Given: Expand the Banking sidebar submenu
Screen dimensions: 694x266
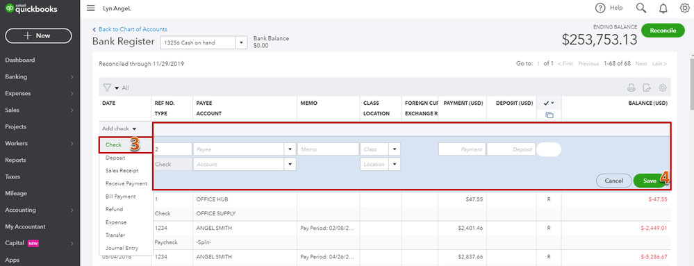Looking at the screenshot, I should pyautogui.click(x=72, y=77).
